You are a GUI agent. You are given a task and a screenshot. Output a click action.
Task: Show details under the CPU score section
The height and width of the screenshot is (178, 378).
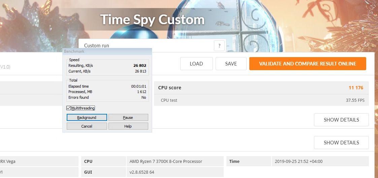point(341,120)
